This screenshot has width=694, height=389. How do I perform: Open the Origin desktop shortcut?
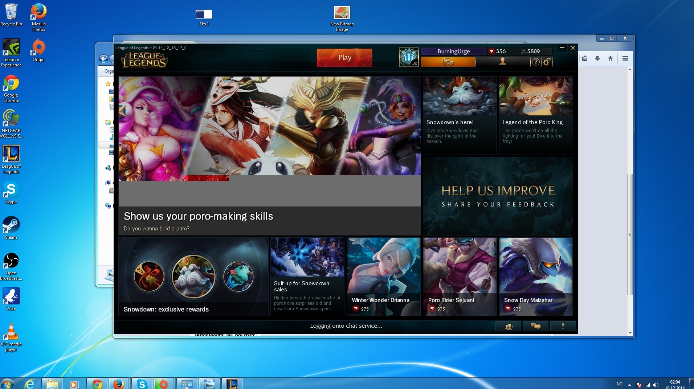[38, 50]
